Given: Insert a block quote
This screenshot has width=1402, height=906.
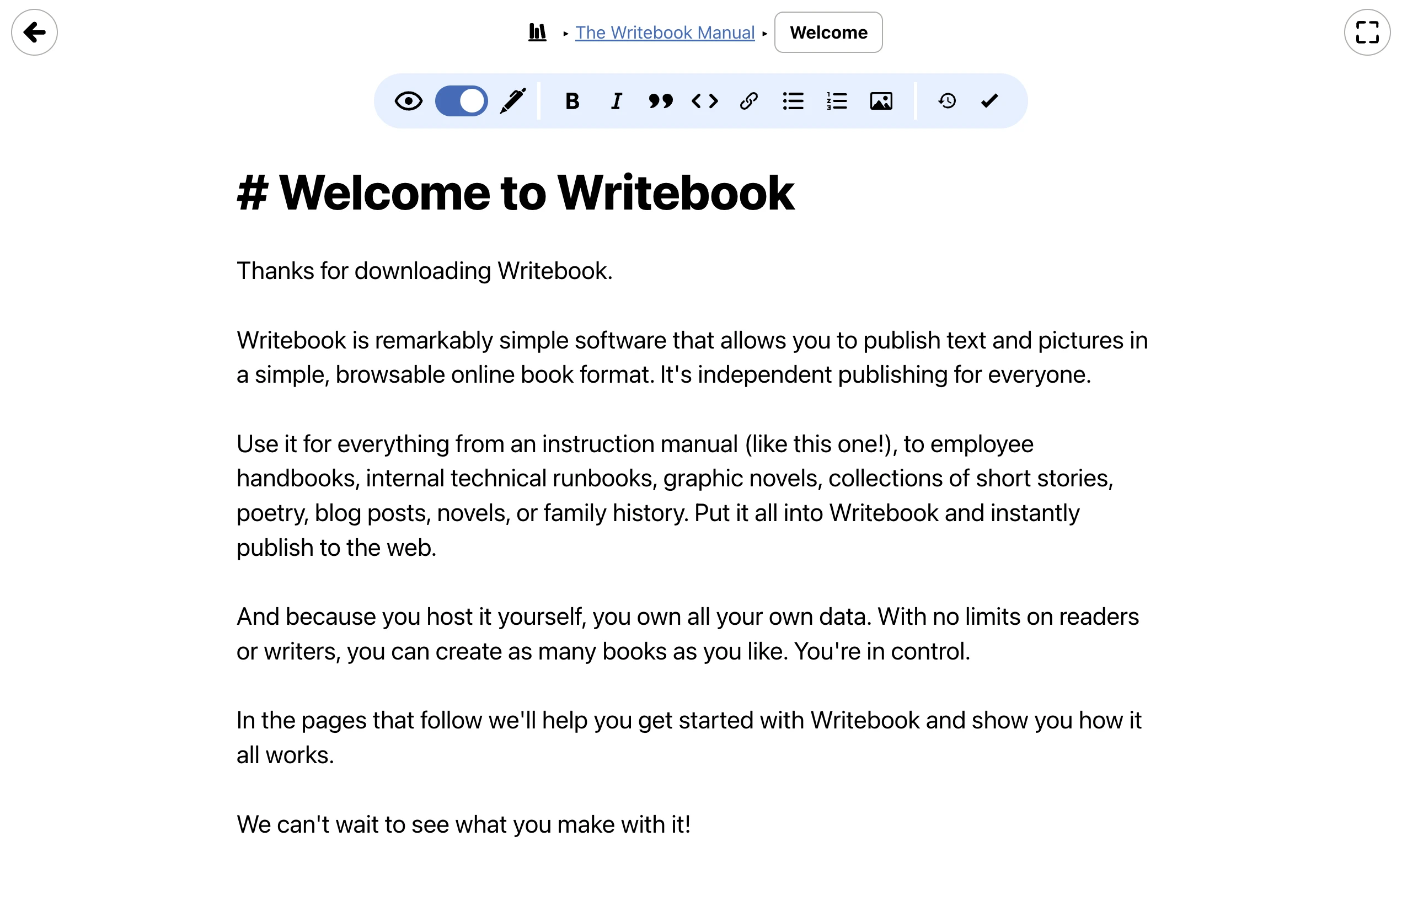Looking at the screenshot, I should tap(660, 101).
